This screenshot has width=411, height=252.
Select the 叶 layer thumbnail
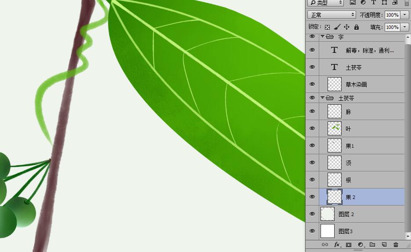point(335,128)
